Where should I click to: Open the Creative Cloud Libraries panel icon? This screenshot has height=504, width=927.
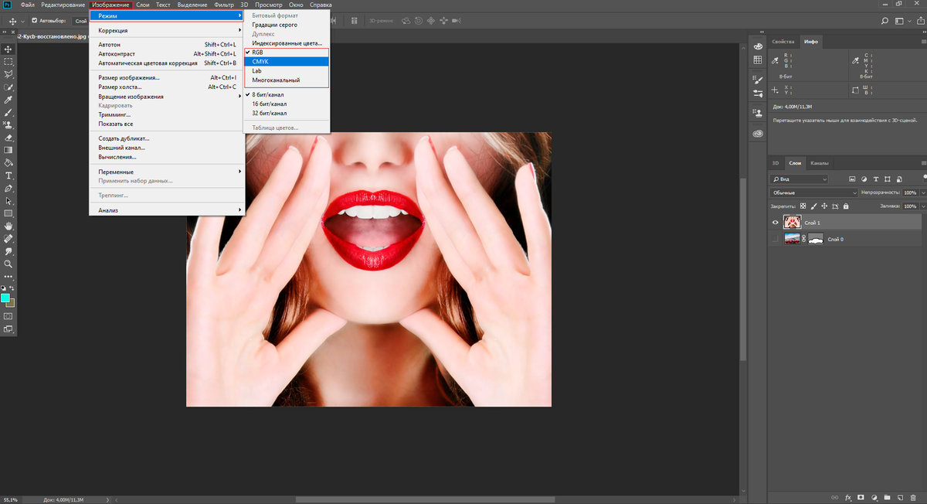point(758,133)
